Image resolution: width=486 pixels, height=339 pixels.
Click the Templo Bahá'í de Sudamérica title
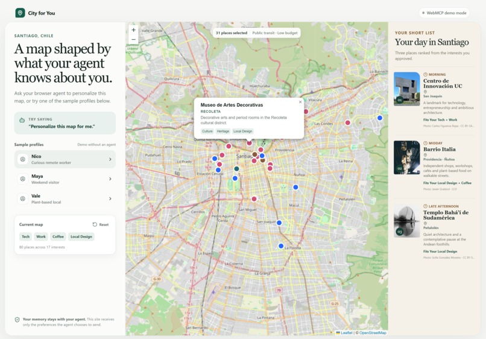pyautogui.click(x=446, y=215)
